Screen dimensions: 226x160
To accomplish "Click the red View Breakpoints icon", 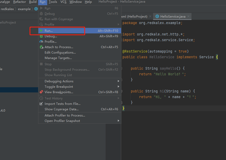I will (x=41, y=92).
